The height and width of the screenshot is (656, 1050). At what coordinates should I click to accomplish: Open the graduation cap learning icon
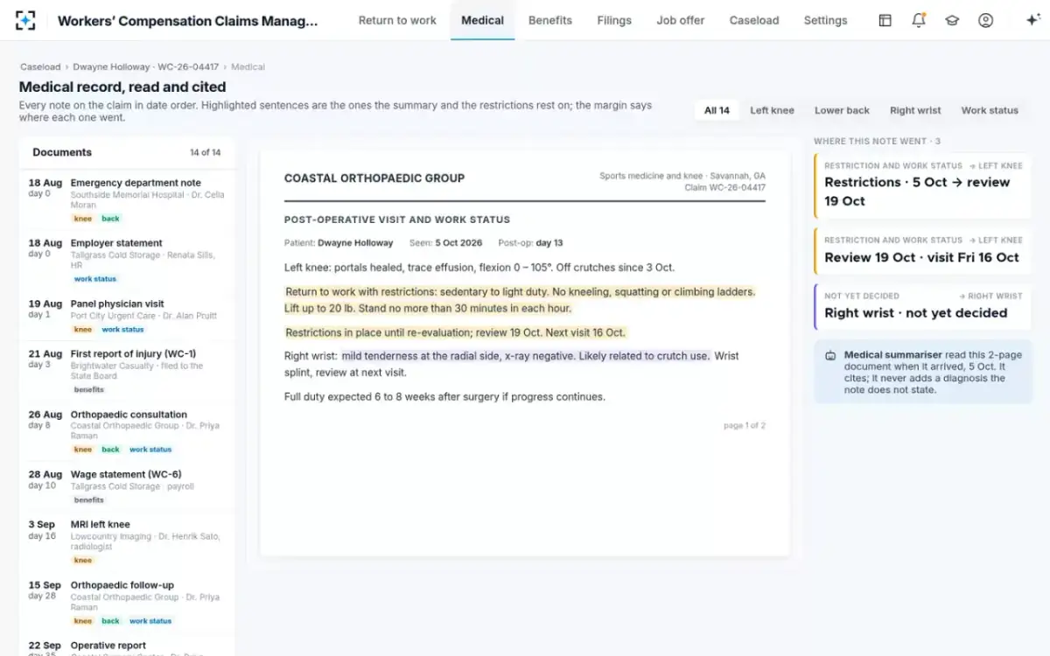[x=952, y=20]
